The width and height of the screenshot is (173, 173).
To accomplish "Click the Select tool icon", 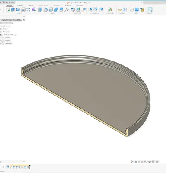I will pos(150,10).
